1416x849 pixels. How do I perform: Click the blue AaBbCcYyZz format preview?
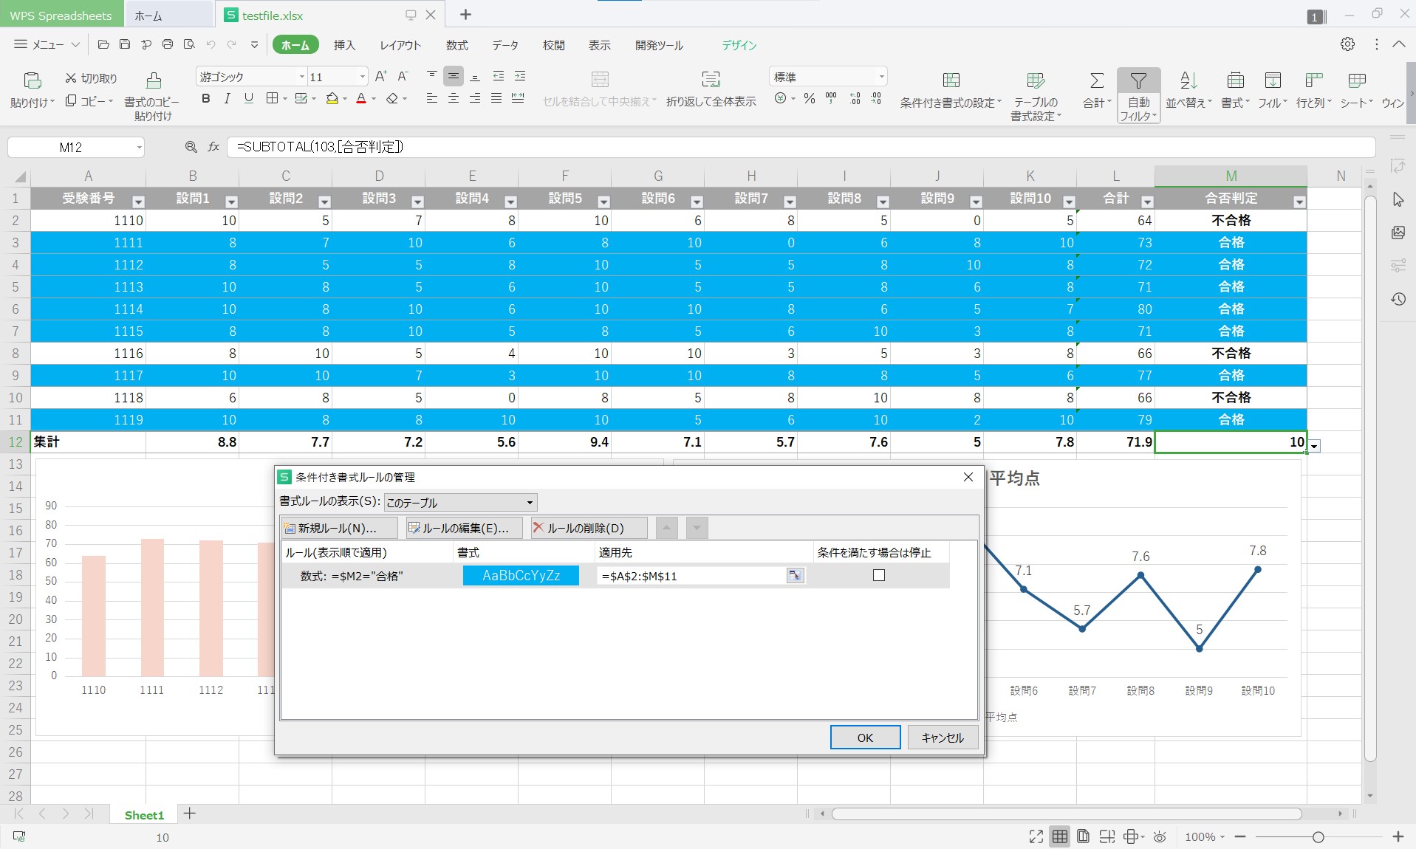point(521,576)
